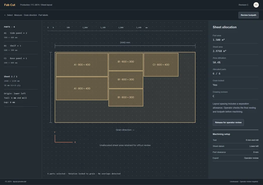Click the No overlaps detected status text
This screenshot has width=263, height=185.
click(109, 174)
